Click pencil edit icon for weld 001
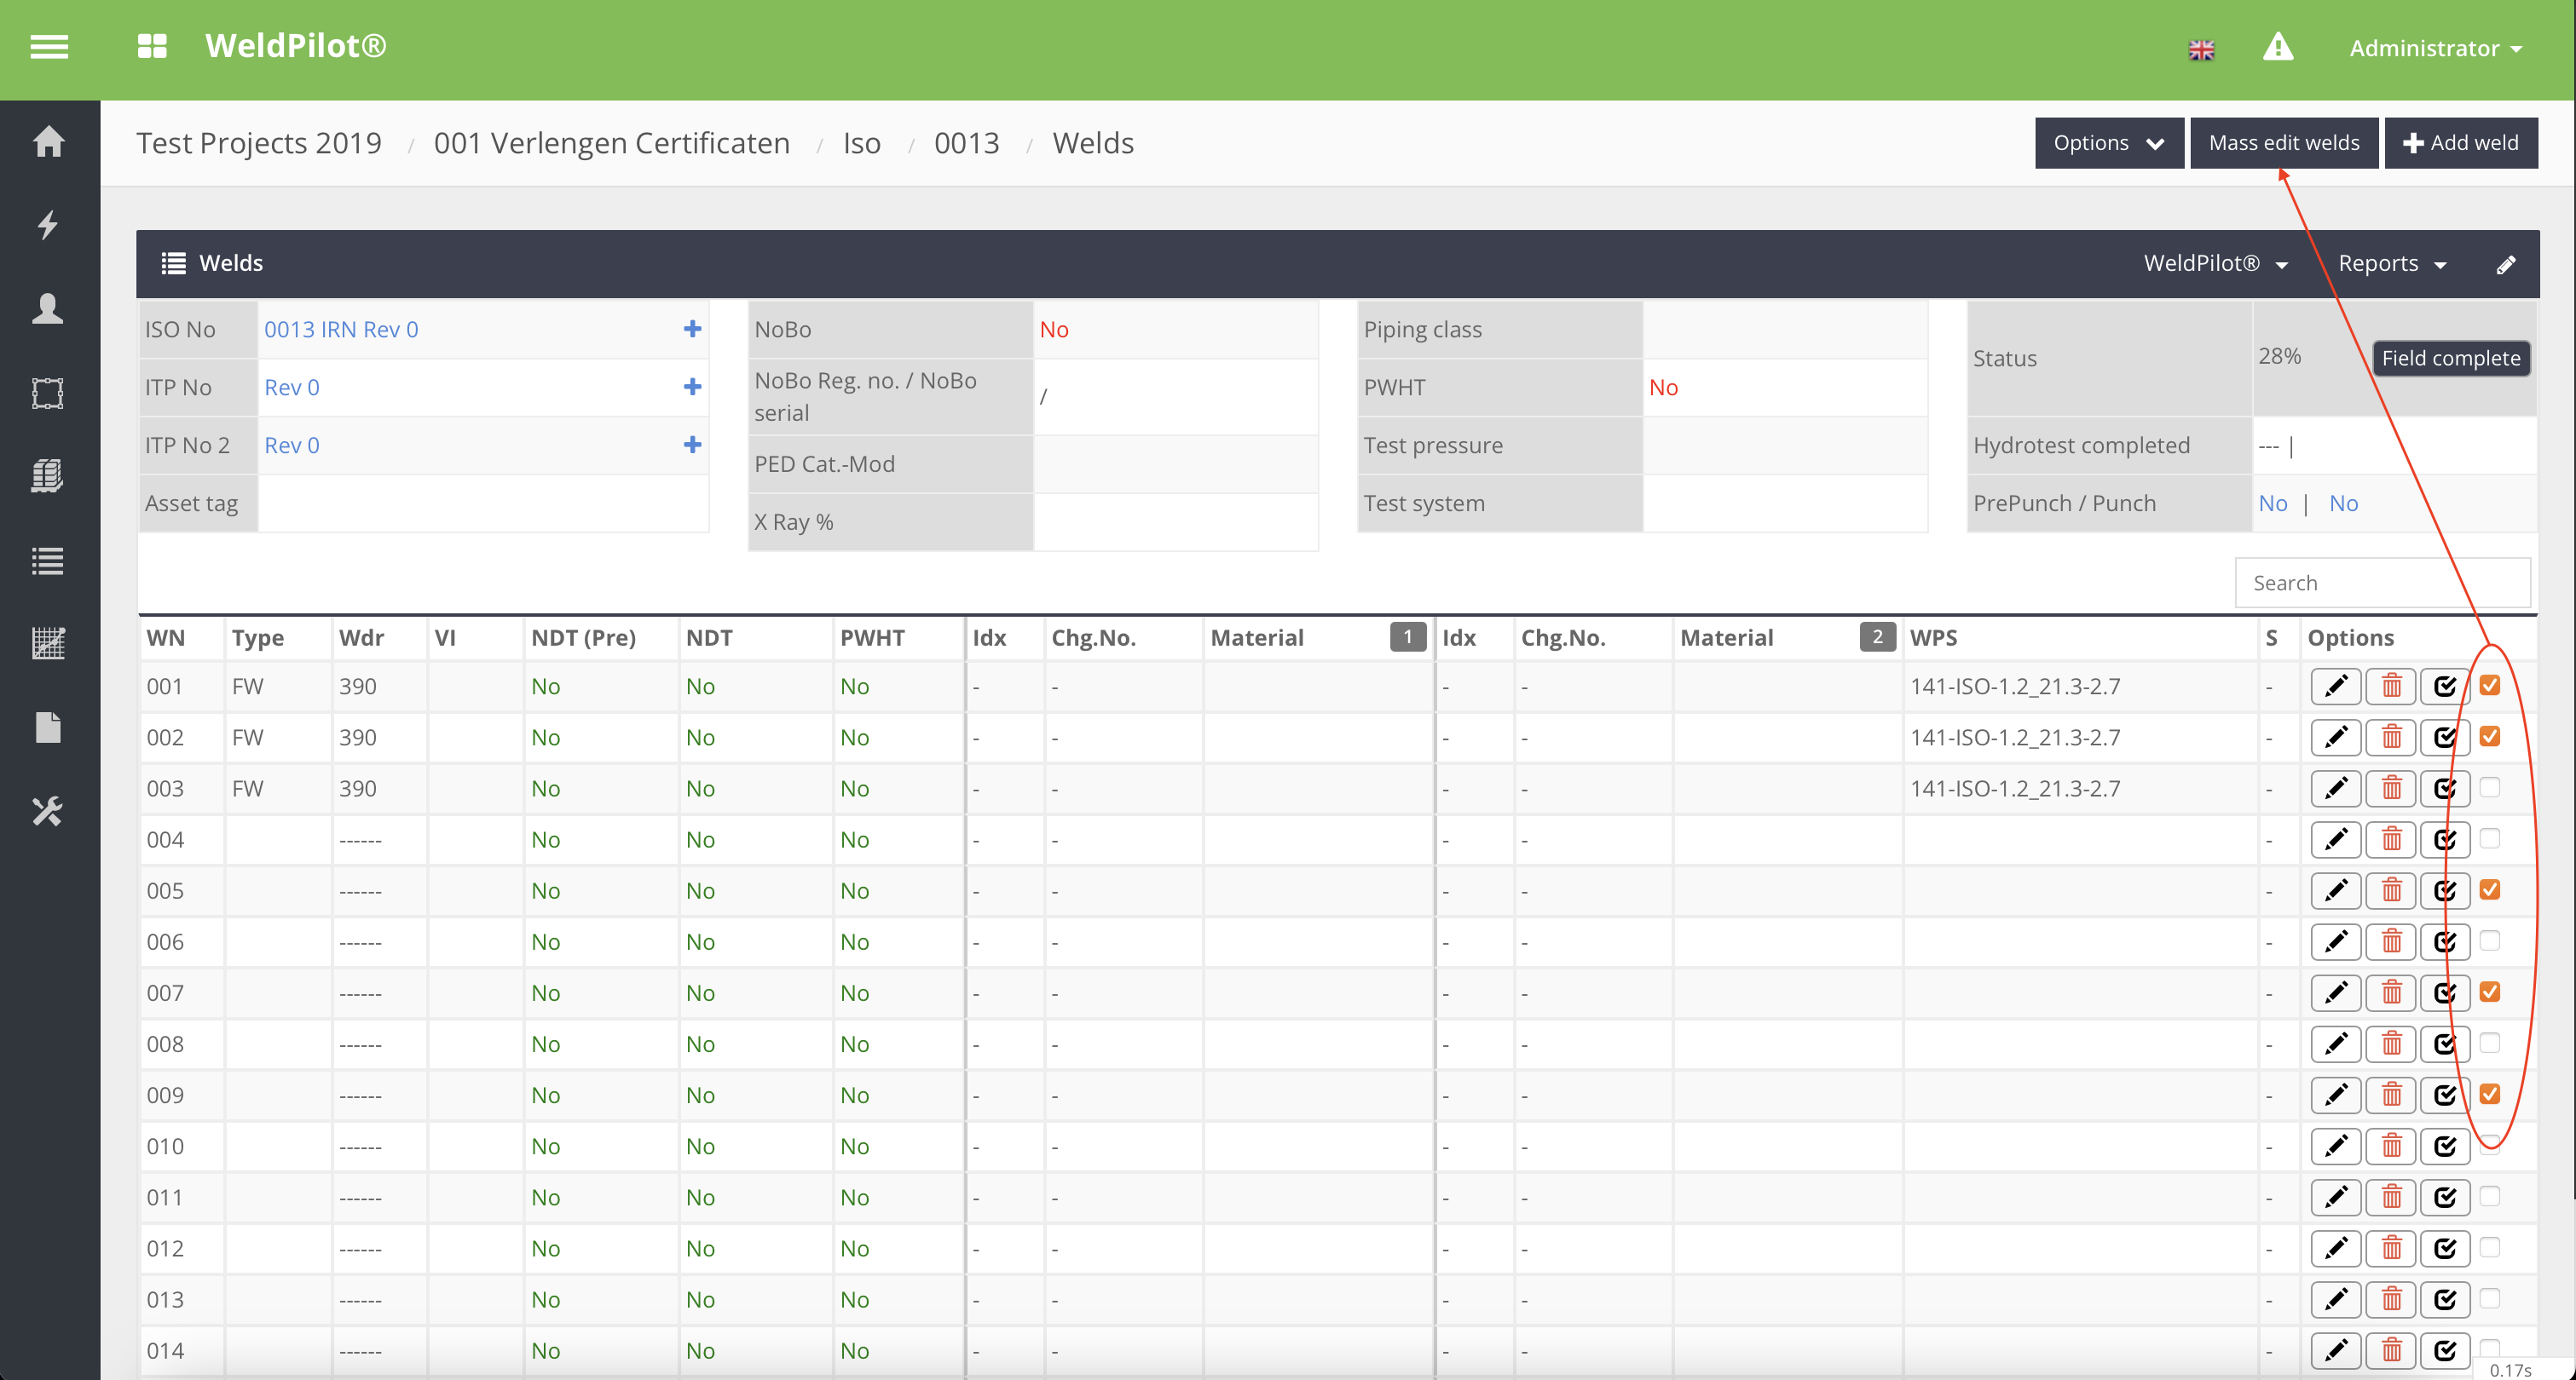 point(2335,687)
